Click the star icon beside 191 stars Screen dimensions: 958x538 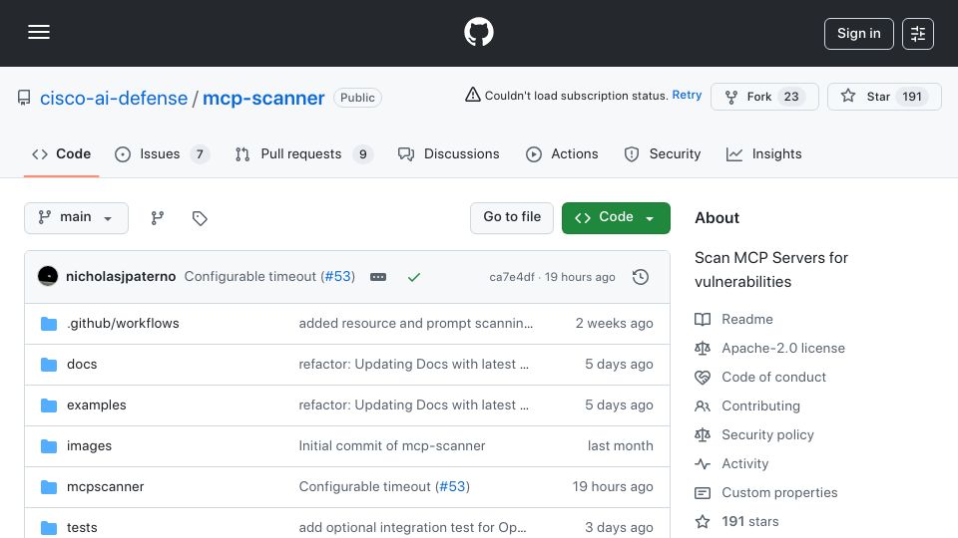pyautogui.click(x=703, y=521)
